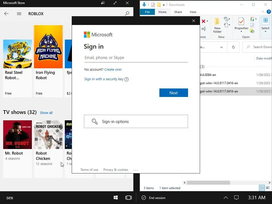The height and width of the screenshot is (204, 272).
Task: Click the quick access properties checkmark icon
Action: [153, 5]
